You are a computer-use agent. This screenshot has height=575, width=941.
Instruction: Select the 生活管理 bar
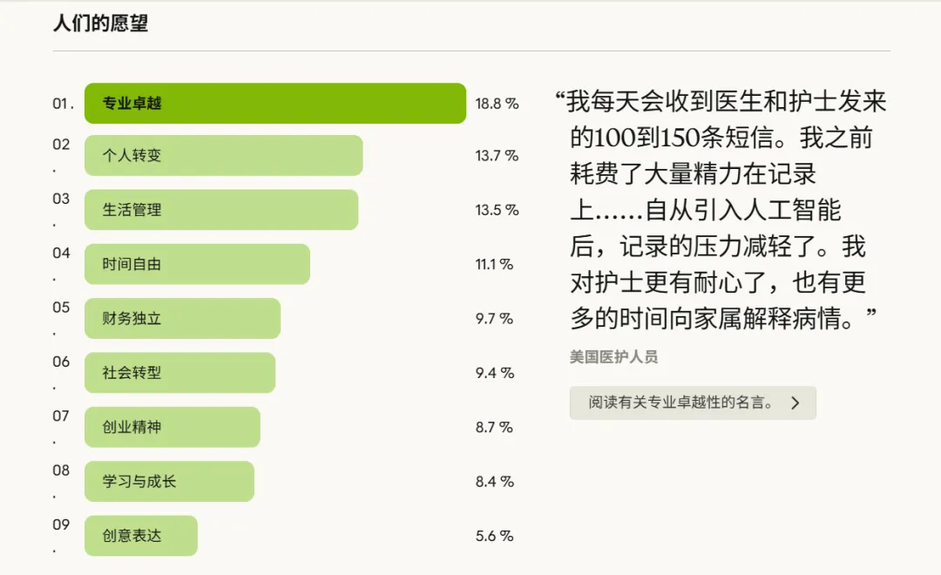220,210
